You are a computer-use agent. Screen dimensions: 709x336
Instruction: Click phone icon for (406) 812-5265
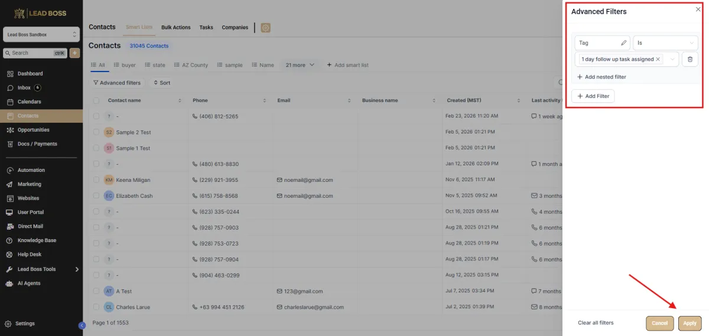click(195, 116)
